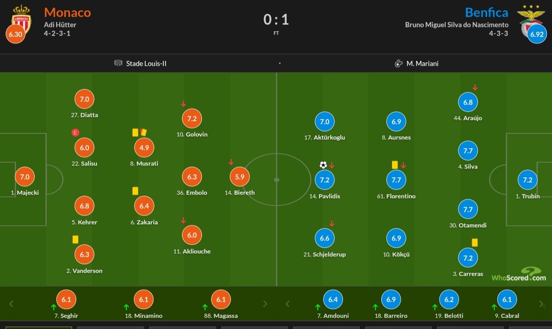Show next Monaco substitutes with the right chevron
This screenshot has height=329, width=552.
265,303
